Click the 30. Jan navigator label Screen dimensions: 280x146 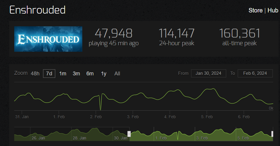click(x=120, y=138)
